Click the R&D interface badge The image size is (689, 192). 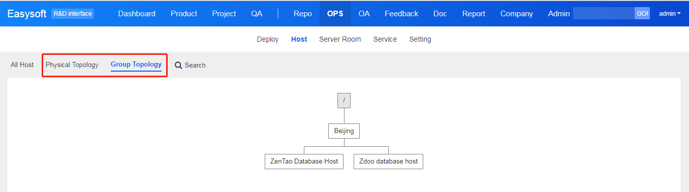(73, 14)
